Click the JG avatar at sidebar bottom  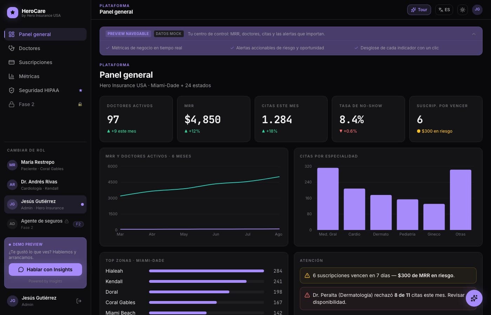click(13, 301)
